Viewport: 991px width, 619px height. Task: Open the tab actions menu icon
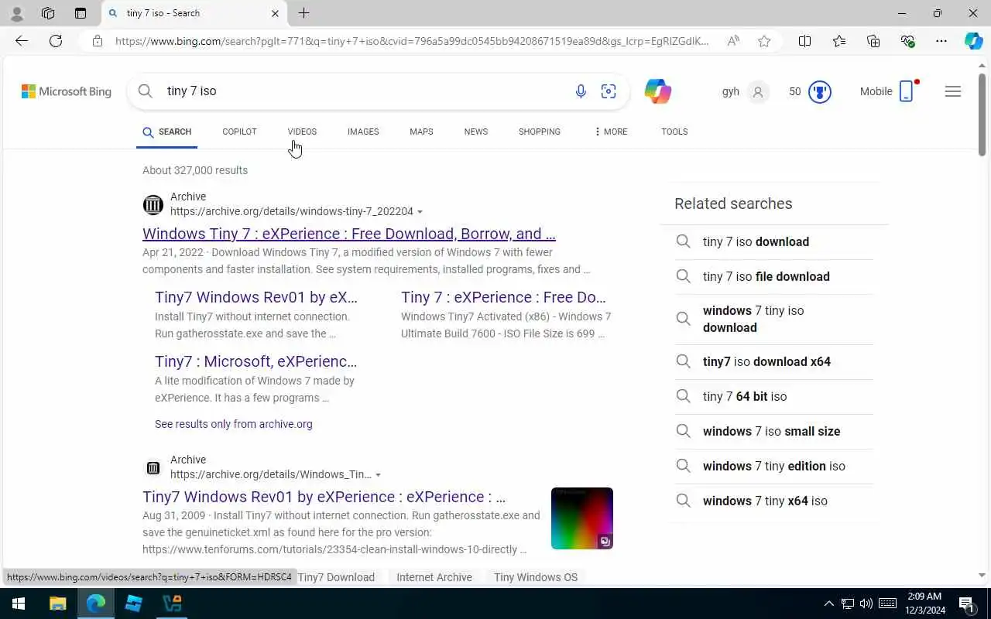[x=81, y=13]
